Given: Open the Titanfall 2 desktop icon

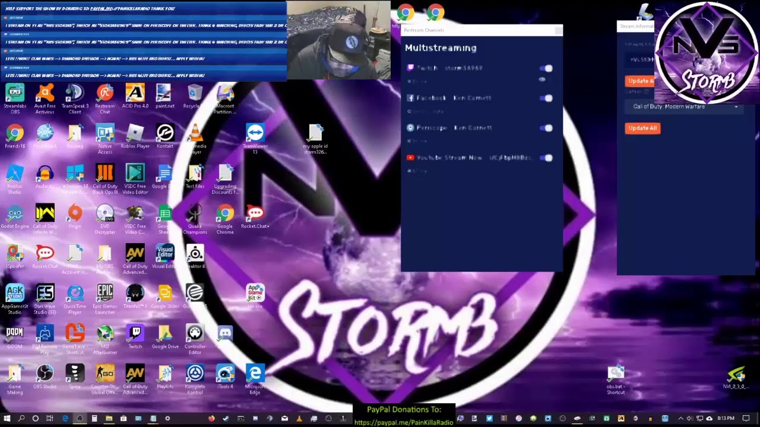Looking at the screenshot, I should coord(135,297).
